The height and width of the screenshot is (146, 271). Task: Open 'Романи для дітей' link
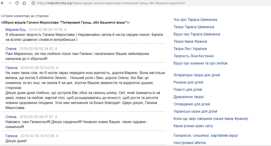click(188, 82)
